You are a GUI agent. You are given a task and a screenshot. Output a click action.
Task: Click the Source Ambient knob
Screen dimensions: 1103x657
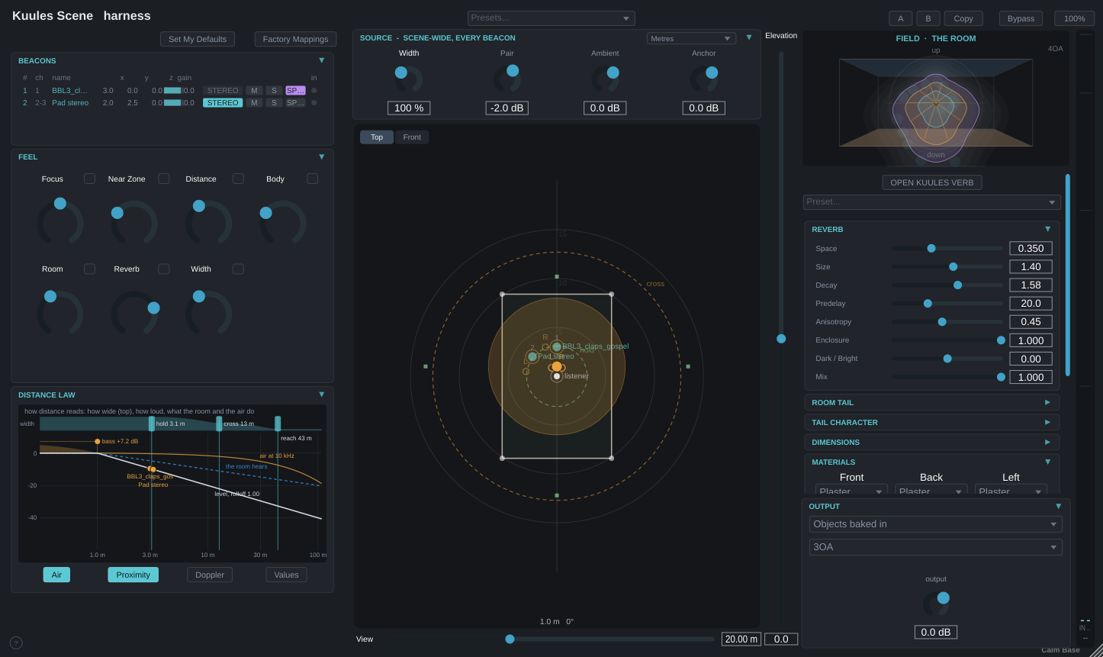coord(605,79)
